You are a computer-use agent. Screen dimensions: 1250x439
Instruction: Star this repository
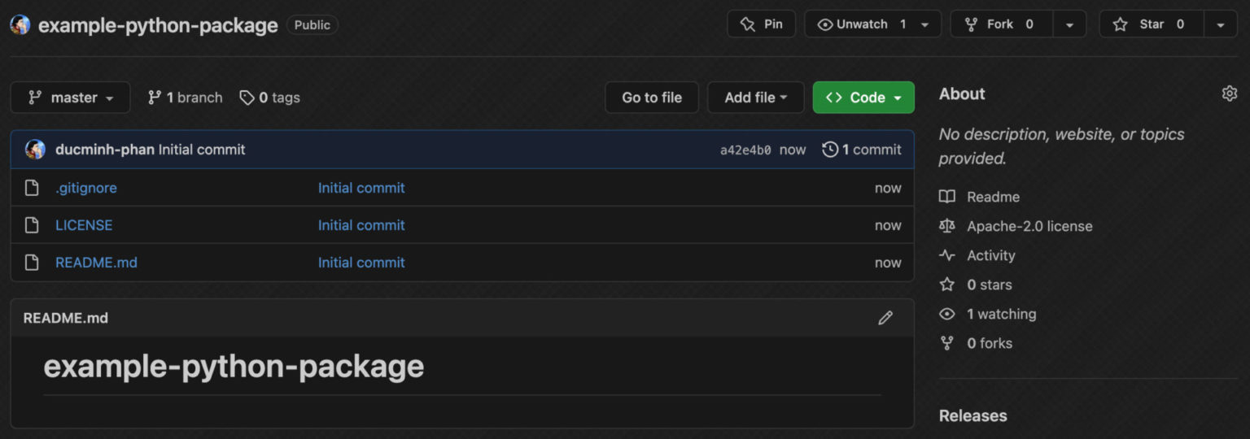click(1151, 24)
